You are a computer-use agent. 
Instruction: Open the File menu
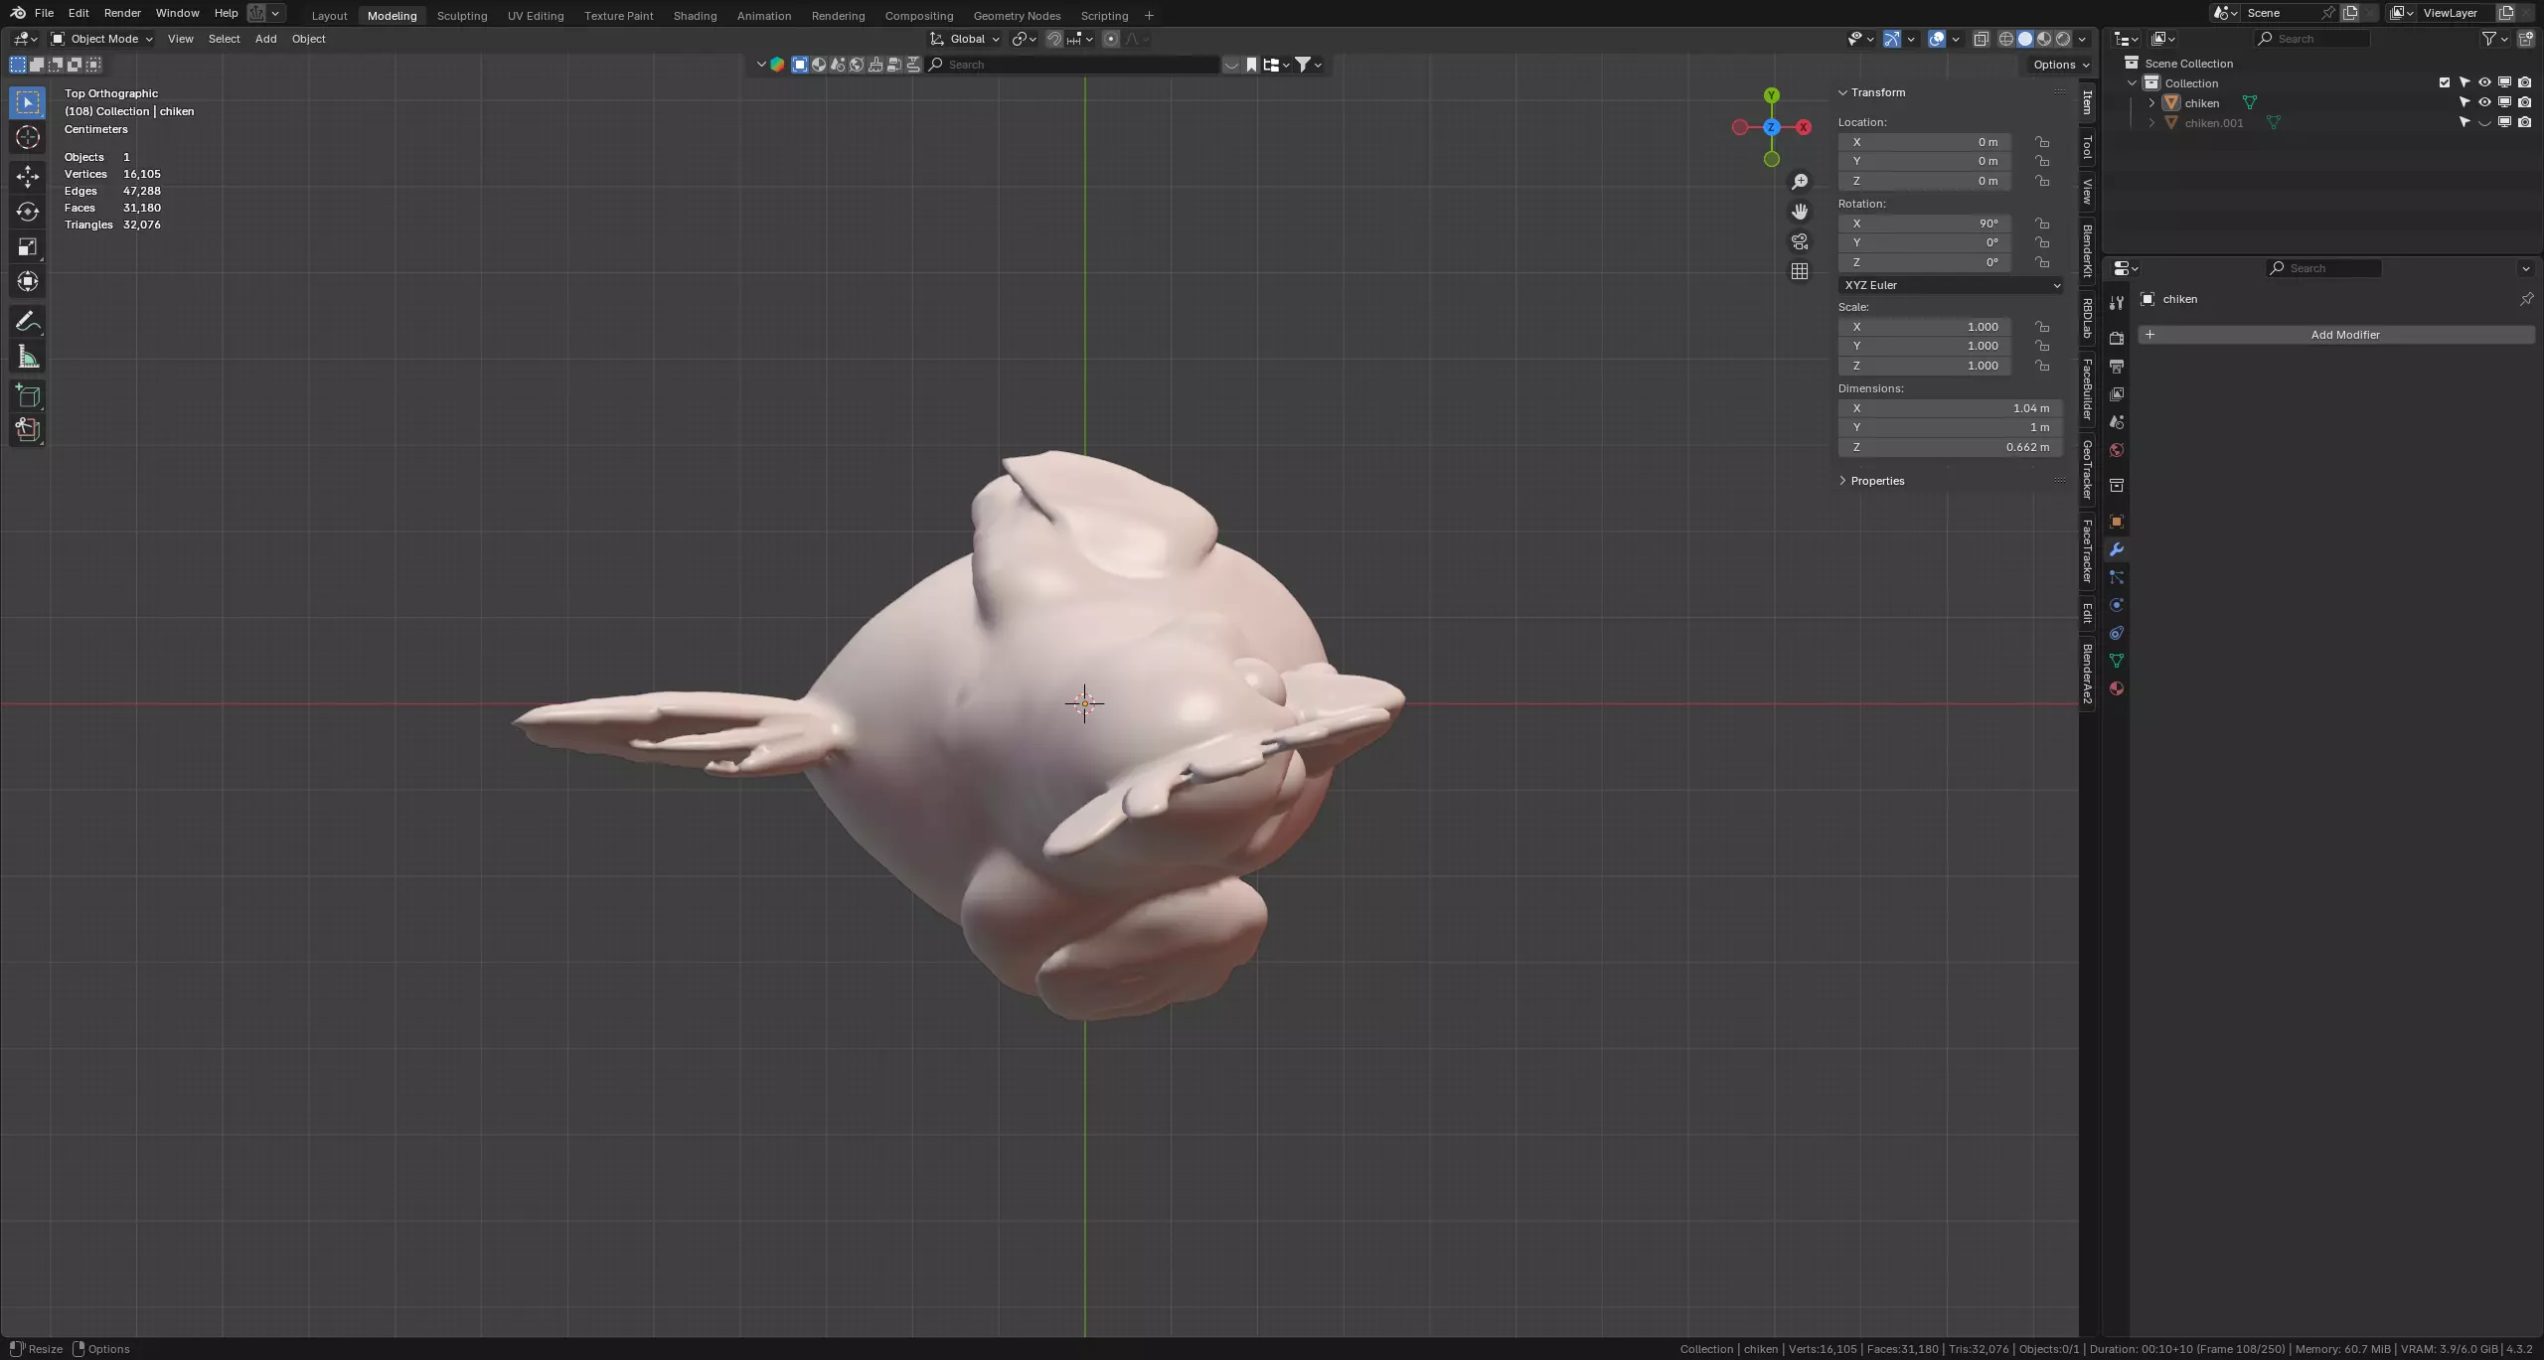click(44, 13)
